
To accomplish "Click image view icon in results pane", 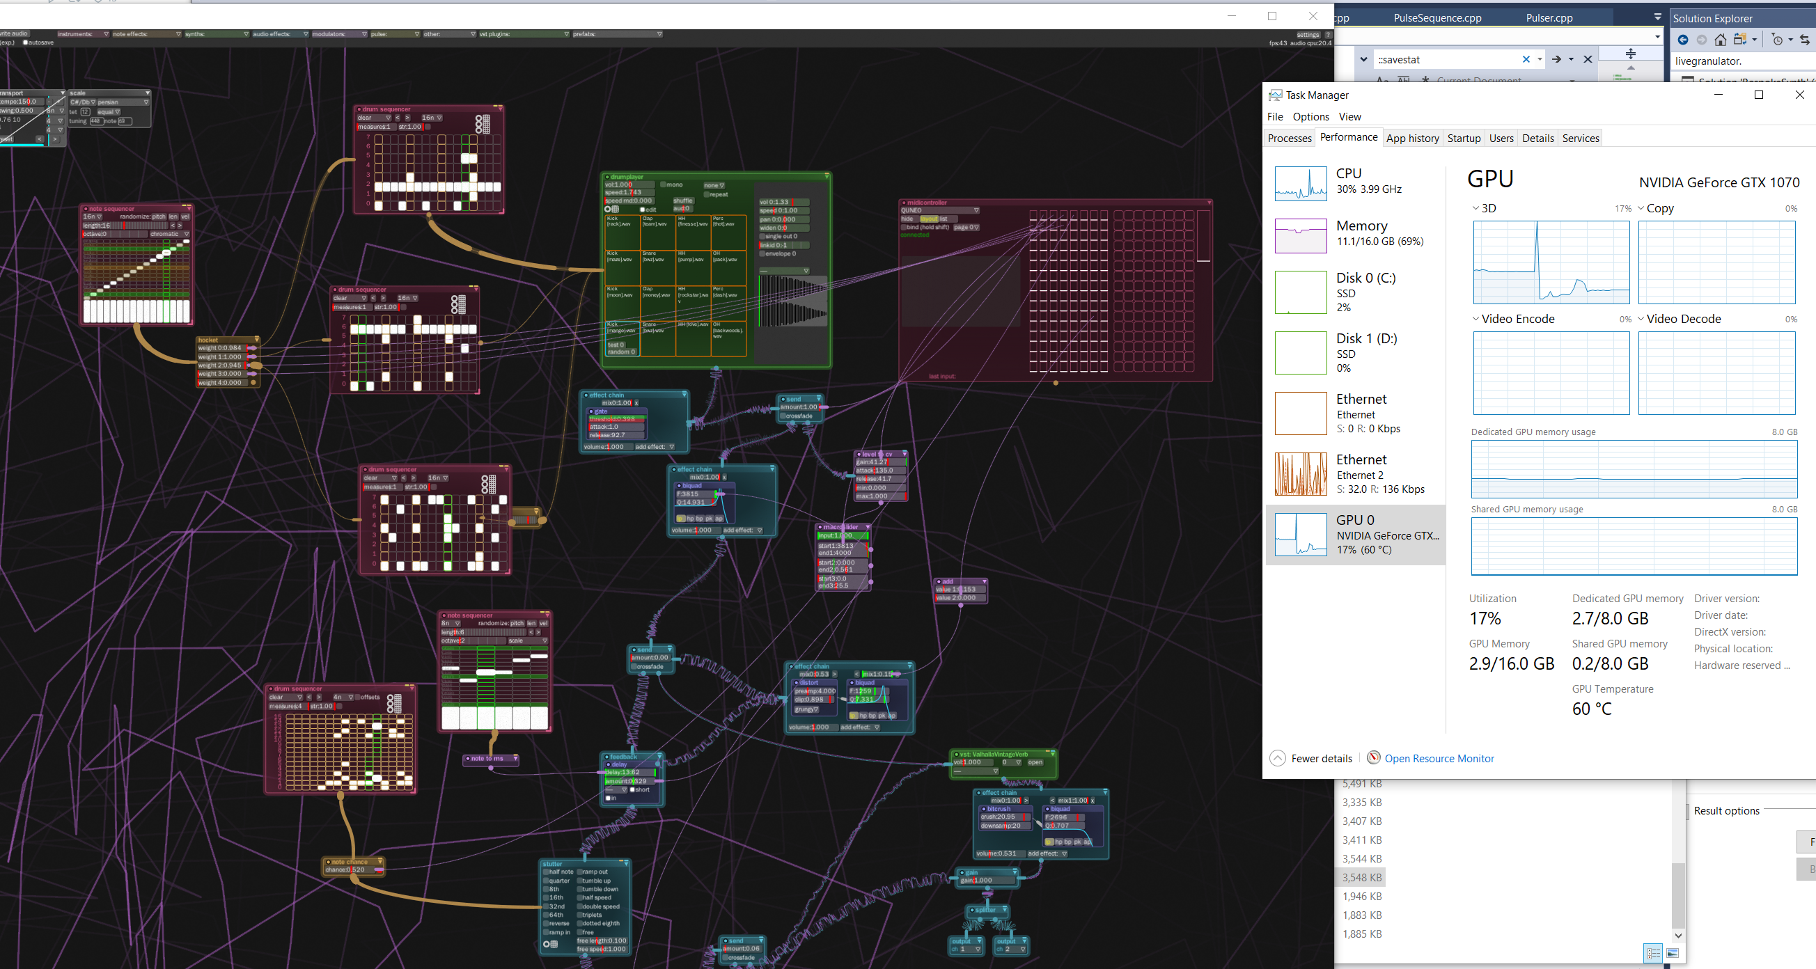I will pyautogui.click(x=1672, y=953).
